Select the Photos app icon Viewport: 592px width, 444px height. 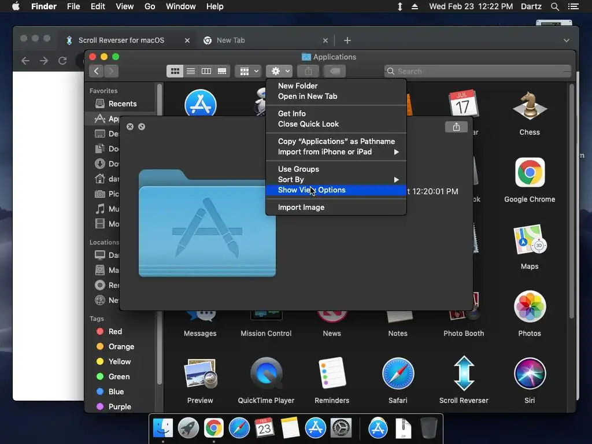[x=530, y=306]
